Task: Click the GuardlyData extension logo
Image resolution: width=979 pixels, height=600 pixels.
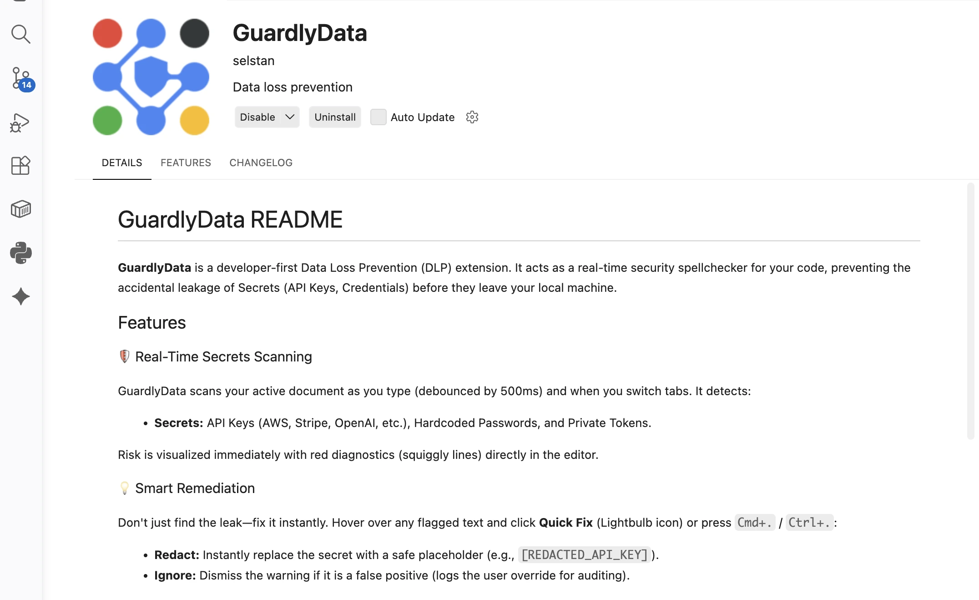Action: [x=151, y=77]
